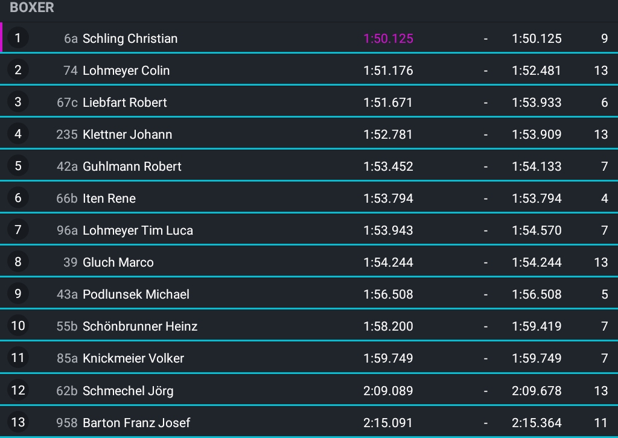Select Klettner Johann row name
618x438 pixels.
127,135
